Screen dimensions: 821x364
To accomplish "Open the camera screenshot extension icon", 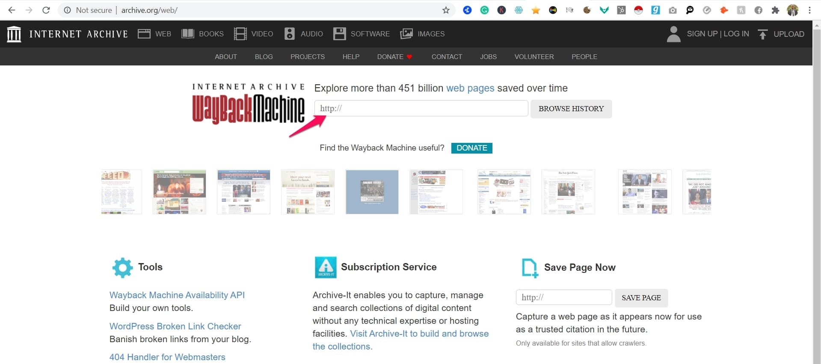I will click(673, 10).
